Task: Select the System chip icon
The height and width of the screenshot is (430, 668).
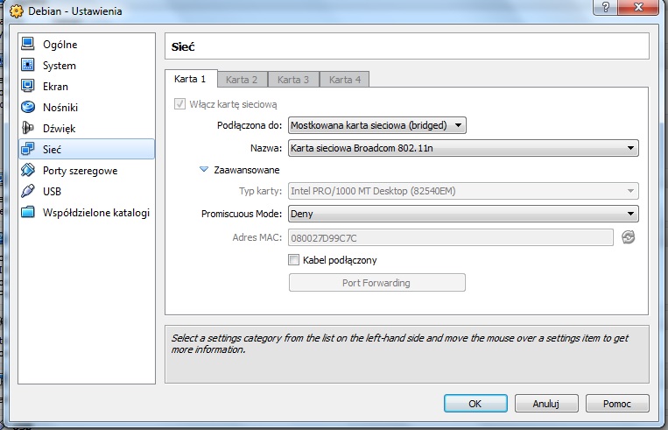Action: (x=28, y=66)
